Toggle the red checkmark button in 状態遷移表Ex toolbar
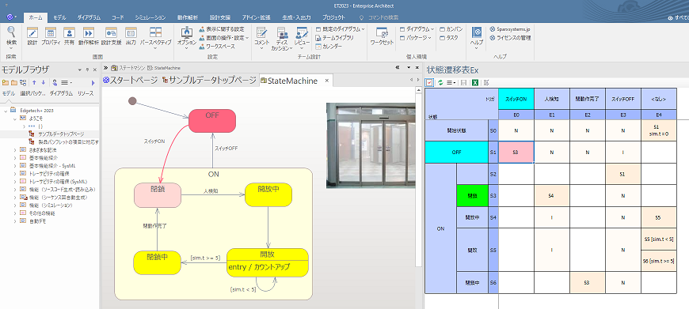This screenshot has height=309, width=689. [x=430, y=82]
